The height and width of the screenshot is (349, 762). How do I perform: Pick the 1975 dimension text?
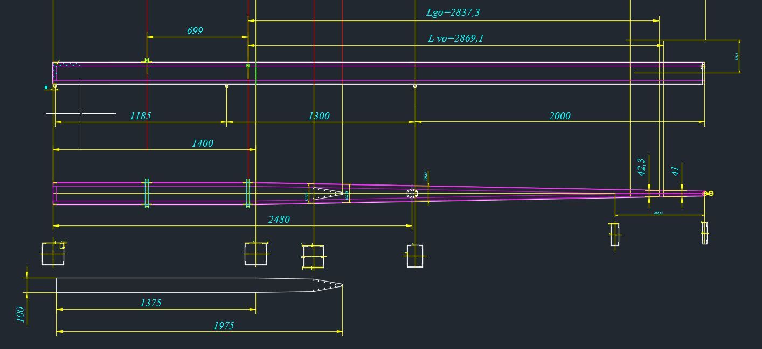click(224, 325)
